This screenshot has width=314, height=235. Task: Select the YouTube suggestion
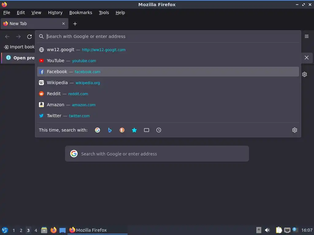click(x=168, y=61)
